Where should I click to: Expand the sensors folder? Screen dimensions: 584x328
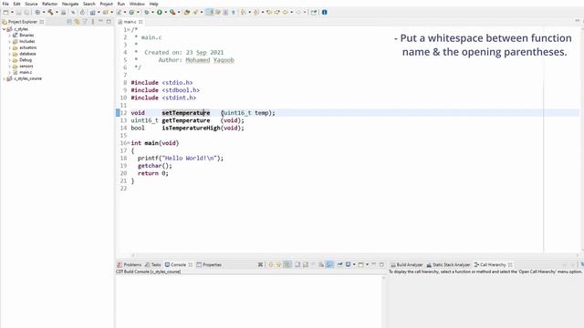click(x=9, y=67)
